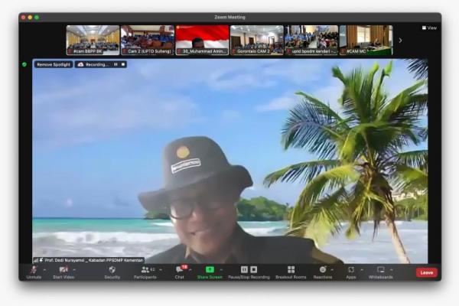Stop recording from bottom toolbar
The height and width of the screenshot is (306, 459).
pos(254,269)
